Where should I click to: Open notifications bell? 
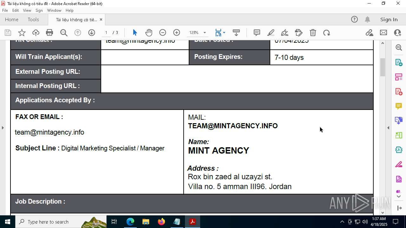[x=367, y=19]
